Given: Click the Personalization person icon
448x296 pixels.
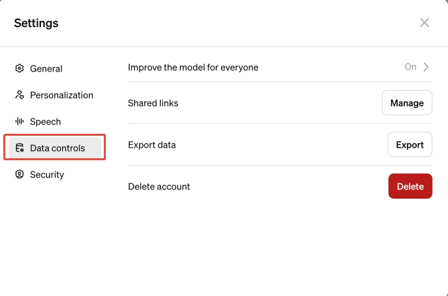Looking at the screenshot, I should pos(20,95).
